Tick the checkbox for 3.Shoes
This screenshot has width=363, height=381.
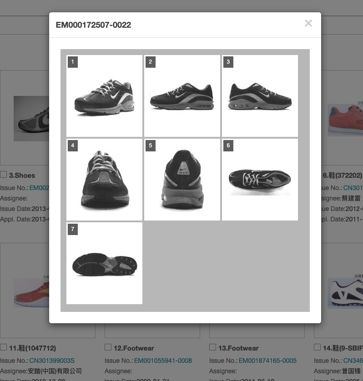tap(3, 175)
